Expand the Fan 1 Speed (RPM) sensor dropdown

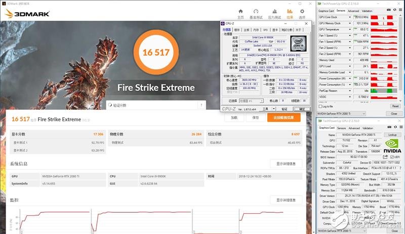point(350,41)
